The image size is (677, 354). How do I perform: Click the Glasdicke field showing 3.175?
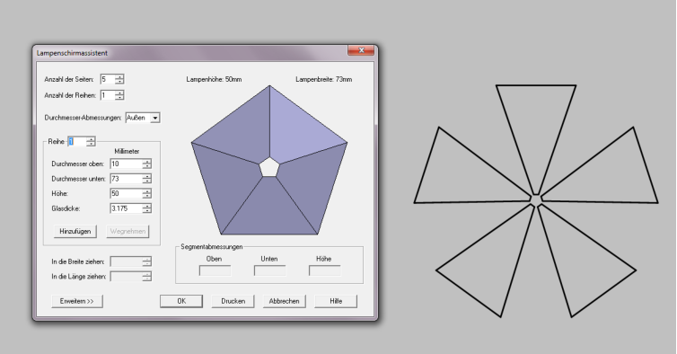coord(126,208)
